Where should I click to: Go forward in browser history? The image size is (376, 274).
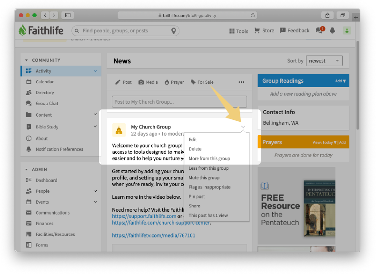pos(54,15)
